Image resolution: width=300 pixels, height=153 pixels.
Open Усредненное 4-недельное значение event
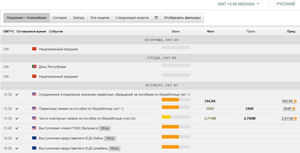point(114,94)
